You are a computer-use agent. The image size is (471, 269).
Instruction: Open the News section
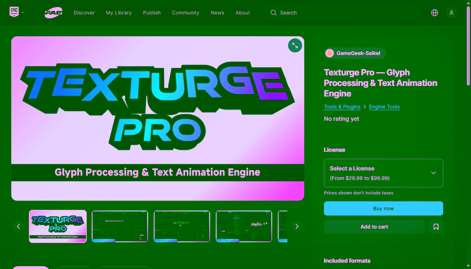pos(218,13)
